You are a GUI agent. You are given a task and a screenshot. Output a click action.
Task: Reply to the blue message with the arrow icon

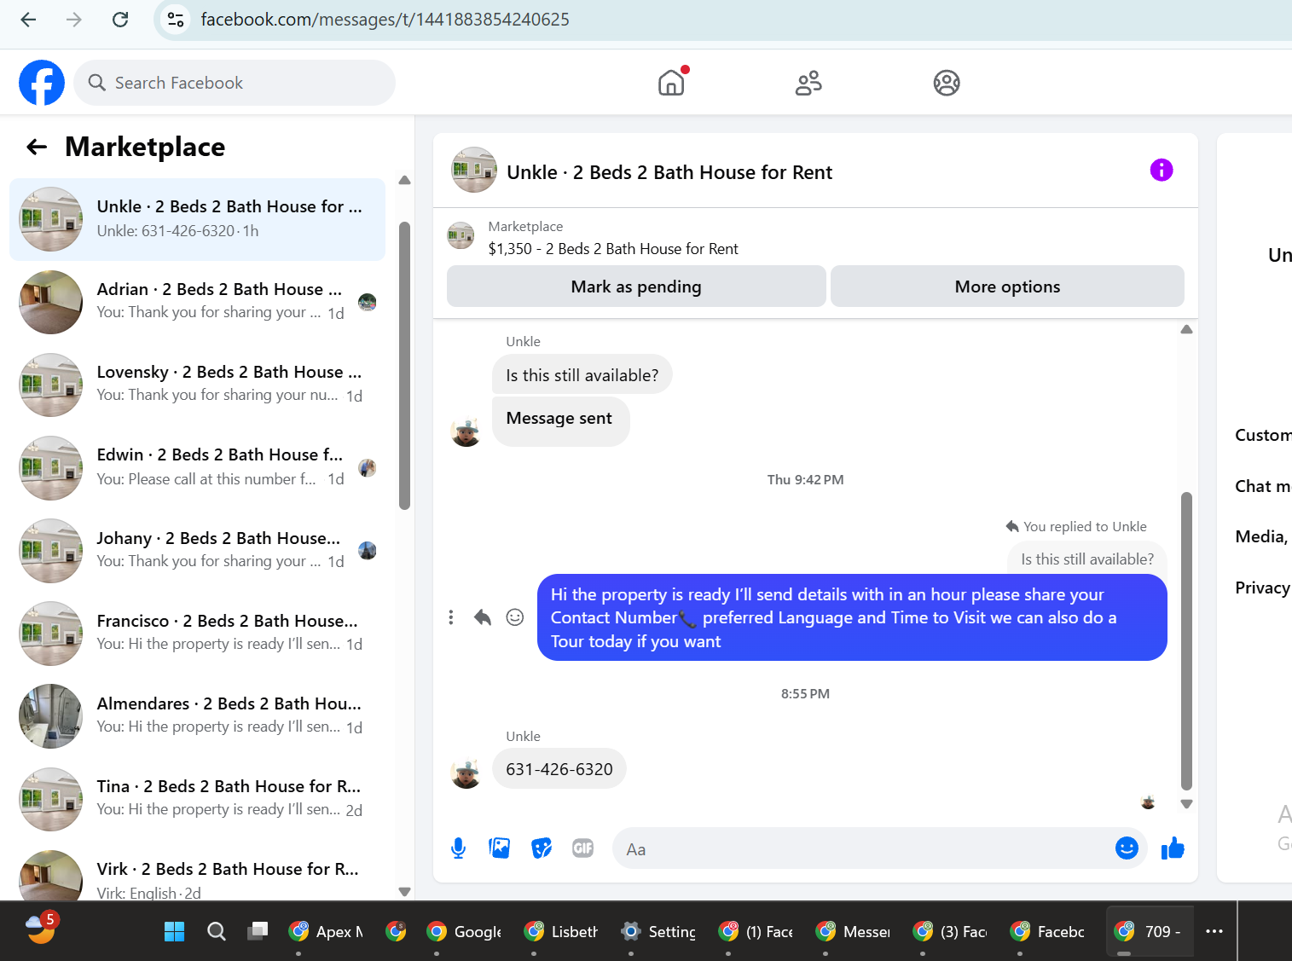(483, 617)
